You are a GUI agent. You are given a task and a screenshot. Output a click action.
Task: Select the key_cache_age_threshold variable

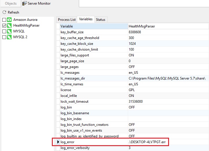pyautogui.click(x=80, y=38)
